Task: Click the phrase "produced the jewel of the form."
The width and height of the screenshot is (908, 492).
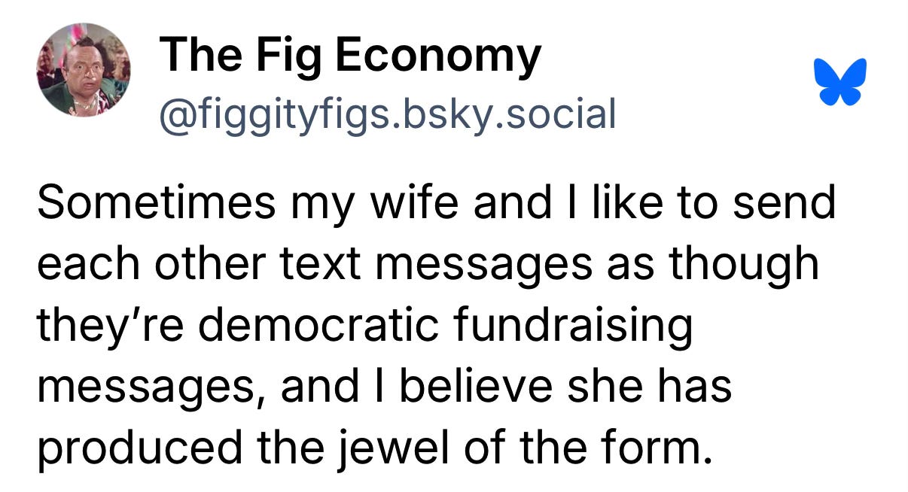Action: pos(374,449)
